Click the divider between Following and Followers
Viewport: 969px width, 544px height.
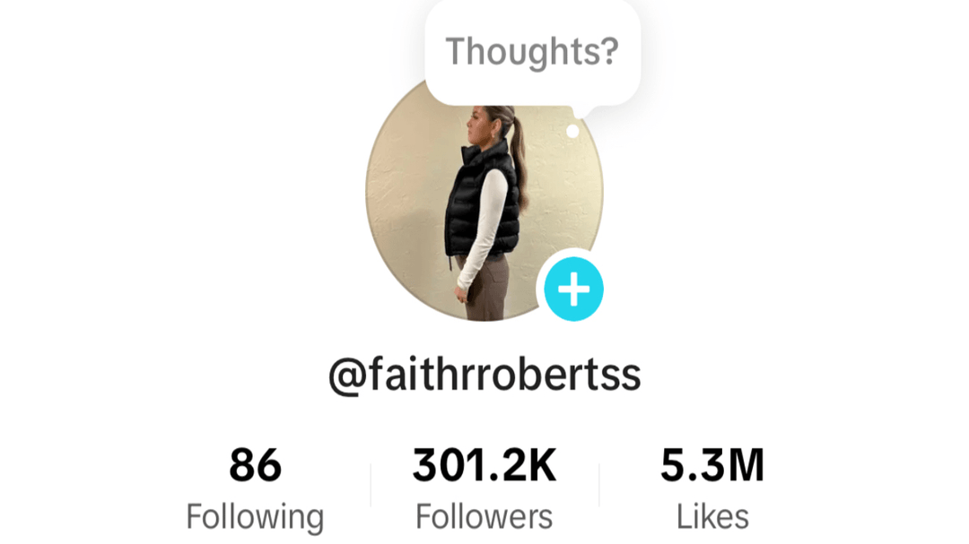(371, 485)
